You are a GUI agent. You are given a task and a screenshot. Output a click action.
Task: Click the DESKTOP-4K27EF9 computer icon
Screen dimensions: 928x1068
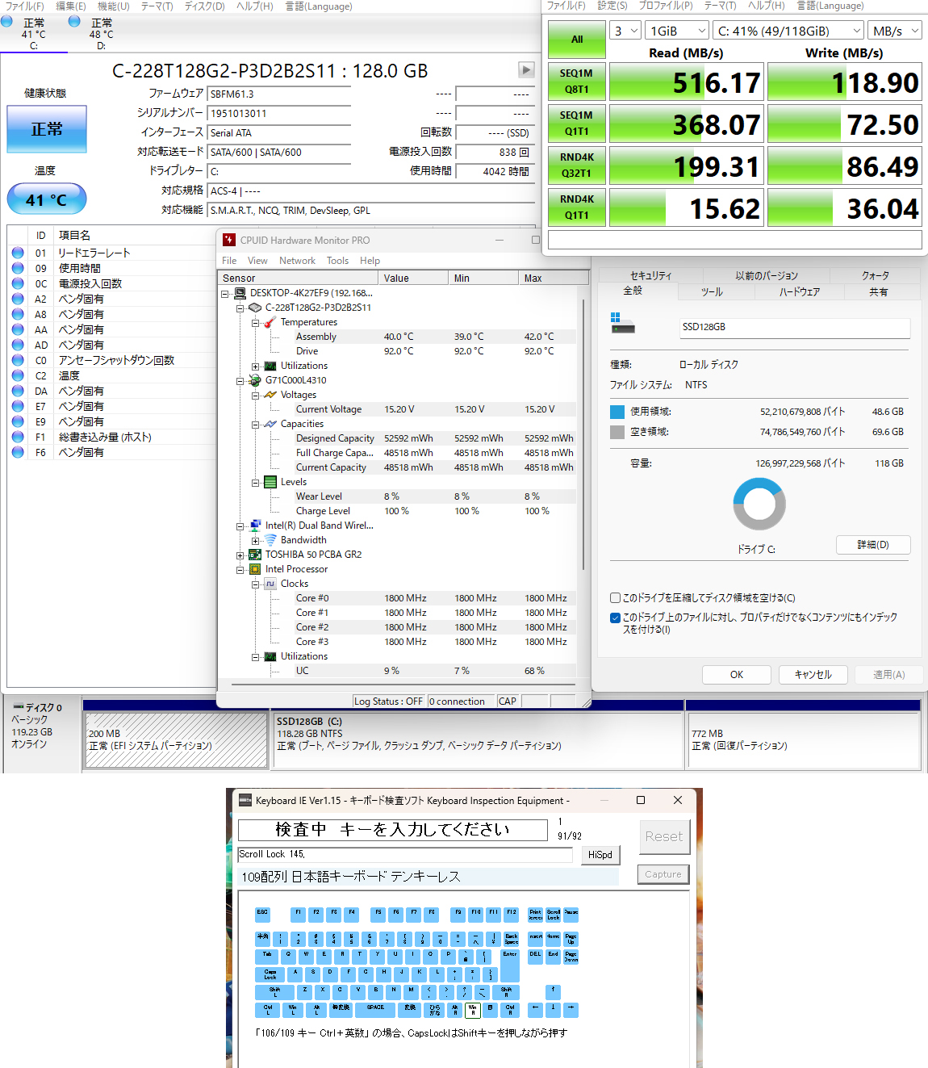240,293
